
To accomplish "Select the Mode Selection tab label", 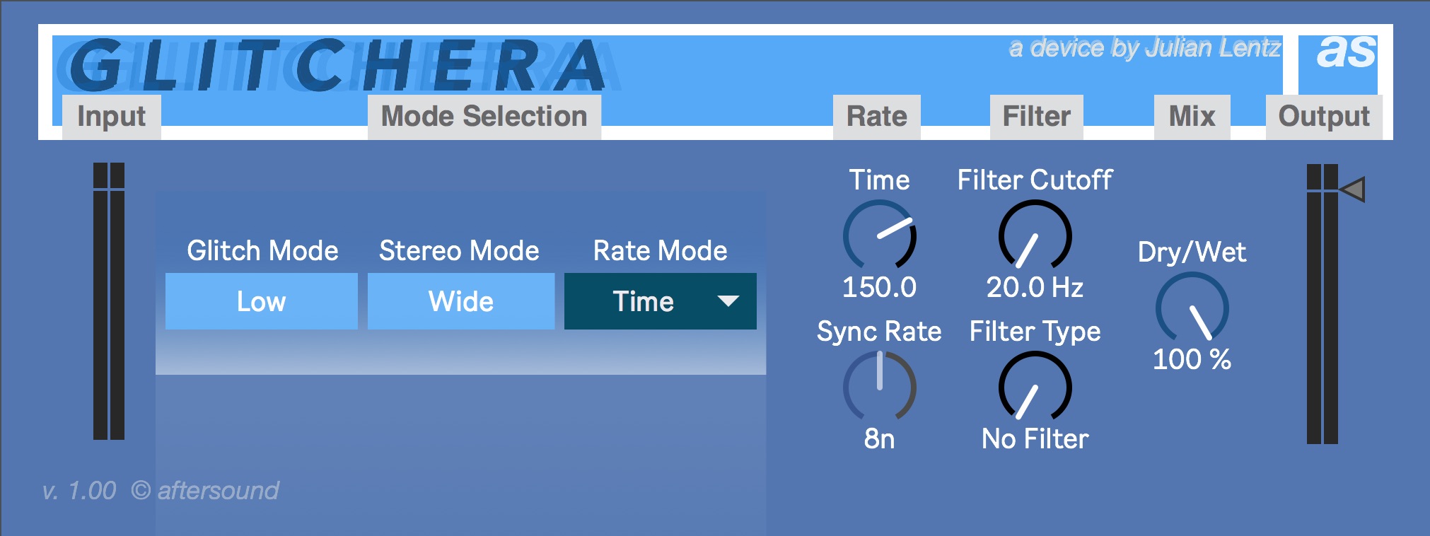I will pos(484,116).
